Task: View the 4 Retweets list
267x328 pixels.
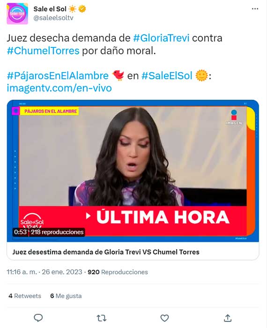Action: pos(25,296)
